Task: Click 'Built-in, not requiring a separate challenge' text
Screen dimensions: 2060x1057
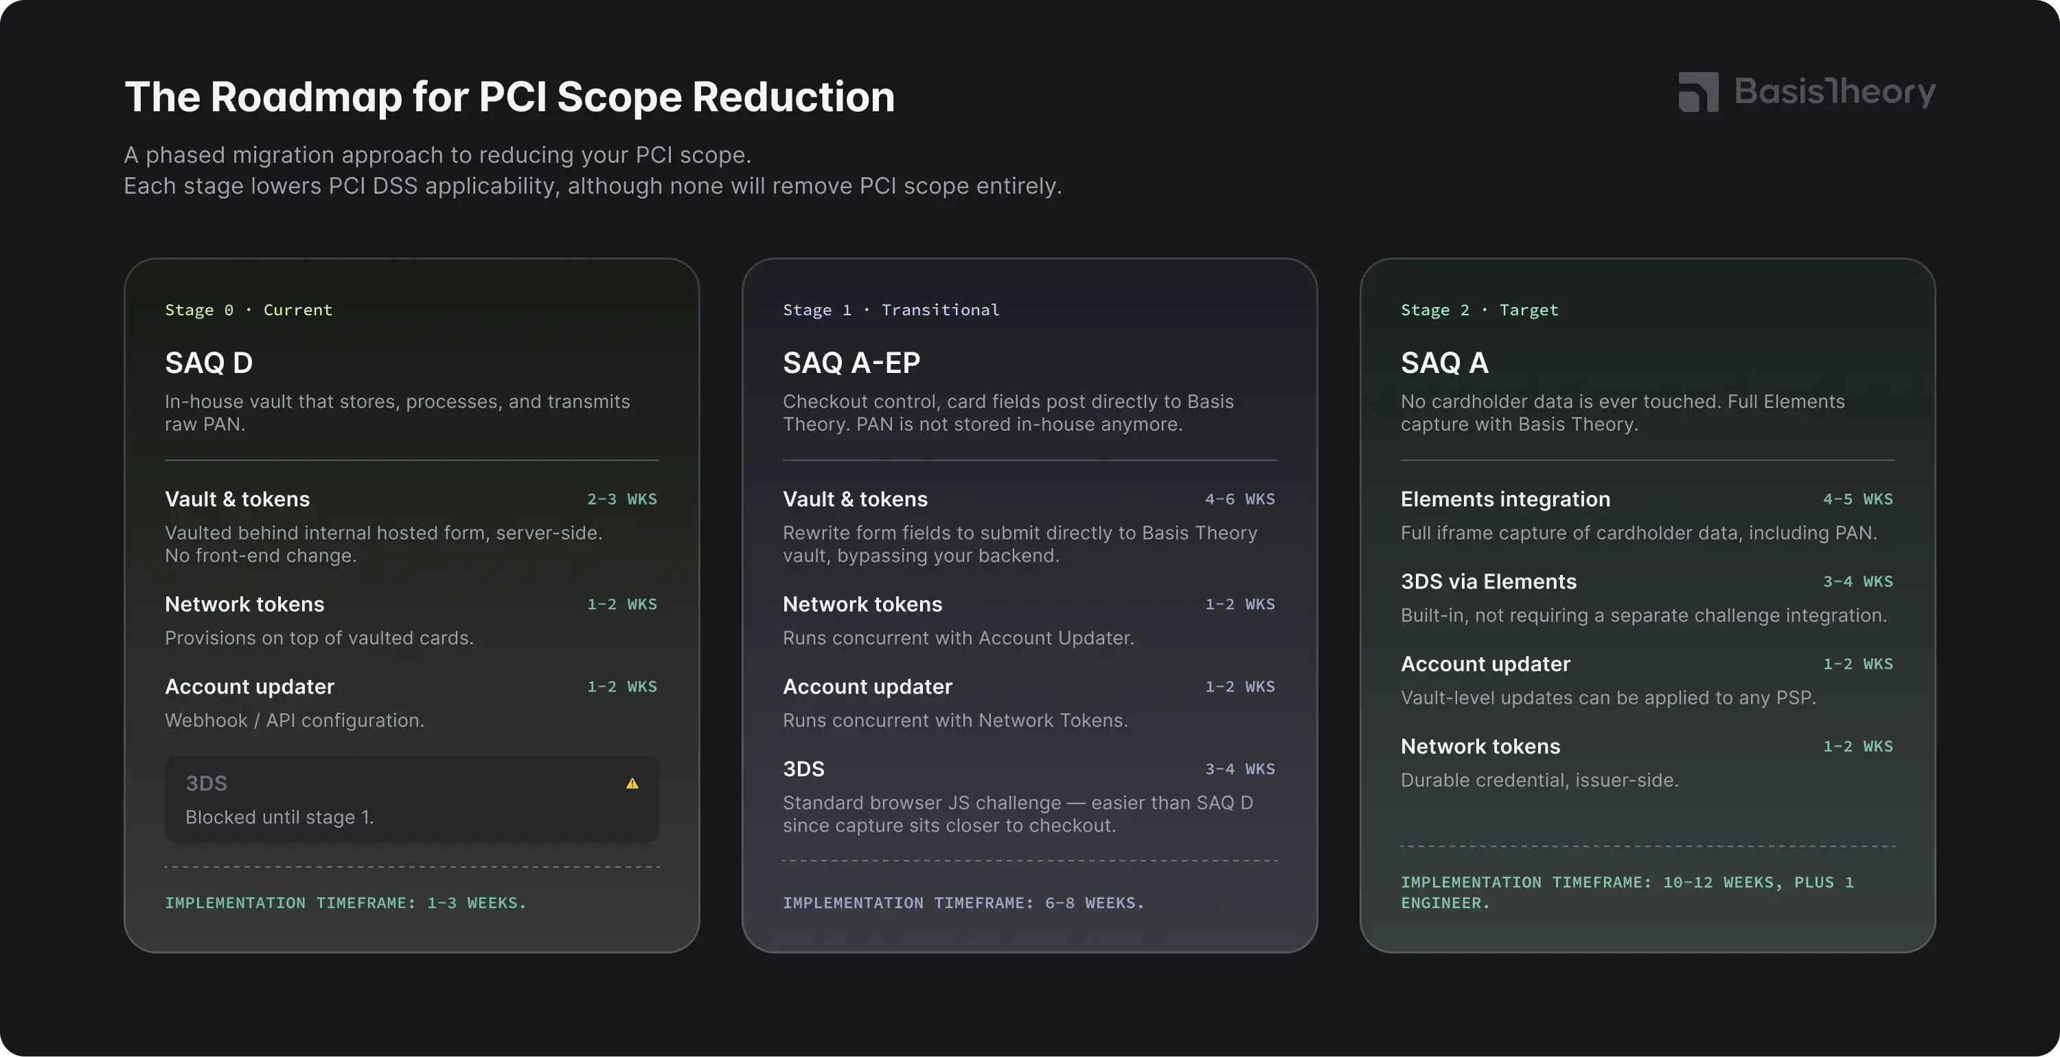Action: pyautogui.click(x=1644, y=615)
